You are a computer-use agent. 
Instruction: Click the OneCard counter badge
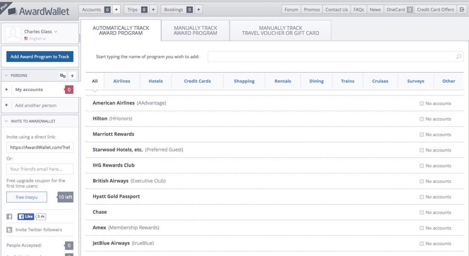tap(410, 10)
